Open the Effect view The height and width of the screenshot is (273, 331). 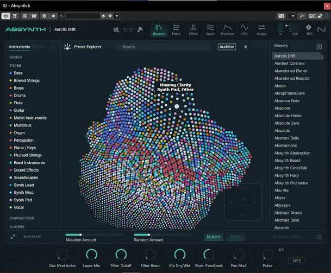pos(193,30)
